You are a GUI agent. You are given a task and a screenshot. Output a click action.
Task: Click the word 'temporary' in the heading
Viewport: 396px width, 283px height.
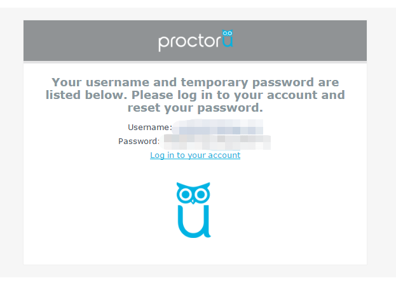tap(214, 82)
